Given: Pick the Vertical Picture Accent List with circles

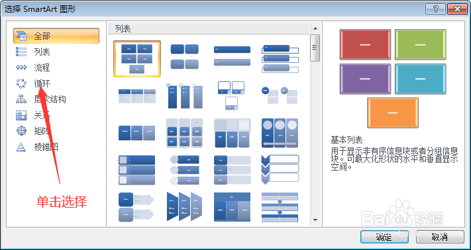Looking at the screenshot, I should [184, 170].
